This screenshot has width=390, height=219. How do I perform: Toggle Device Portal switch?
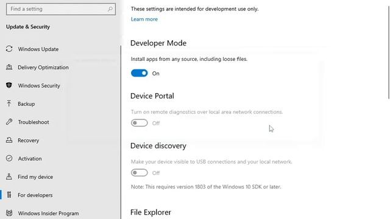(140, 123)
